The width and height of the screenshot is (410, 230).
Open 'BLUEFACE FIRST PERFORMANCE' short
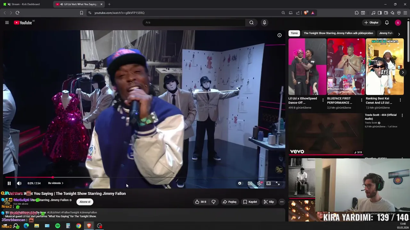coord(346,66)
